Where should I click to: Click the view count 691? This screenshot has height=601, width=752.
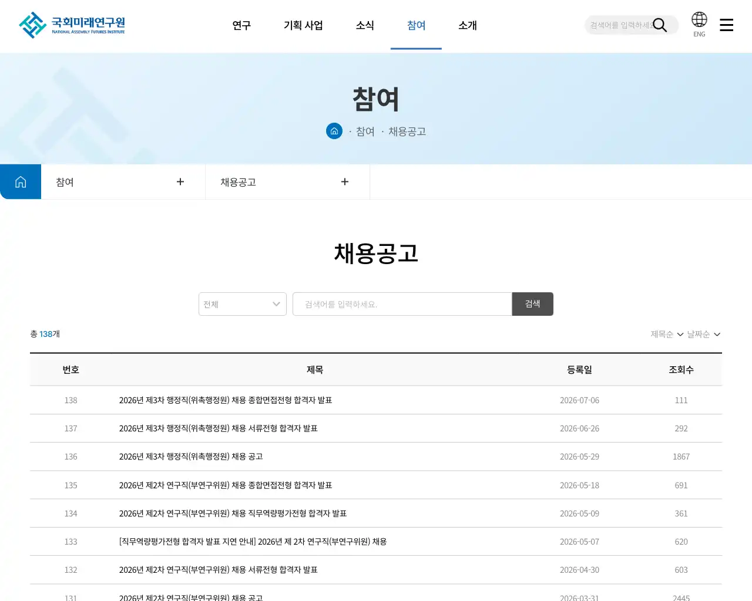point(681,485)
